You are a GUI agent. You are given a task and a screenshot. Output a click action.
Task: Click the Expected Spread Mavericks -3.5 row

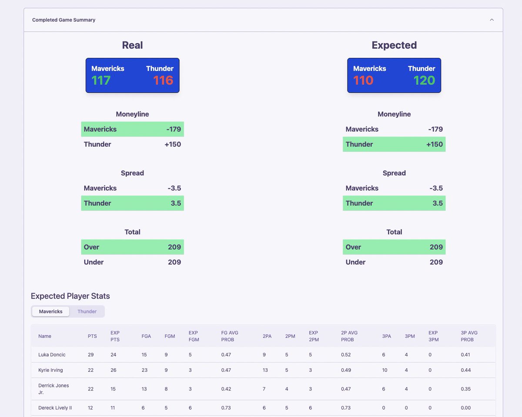(x=394, y=188)
